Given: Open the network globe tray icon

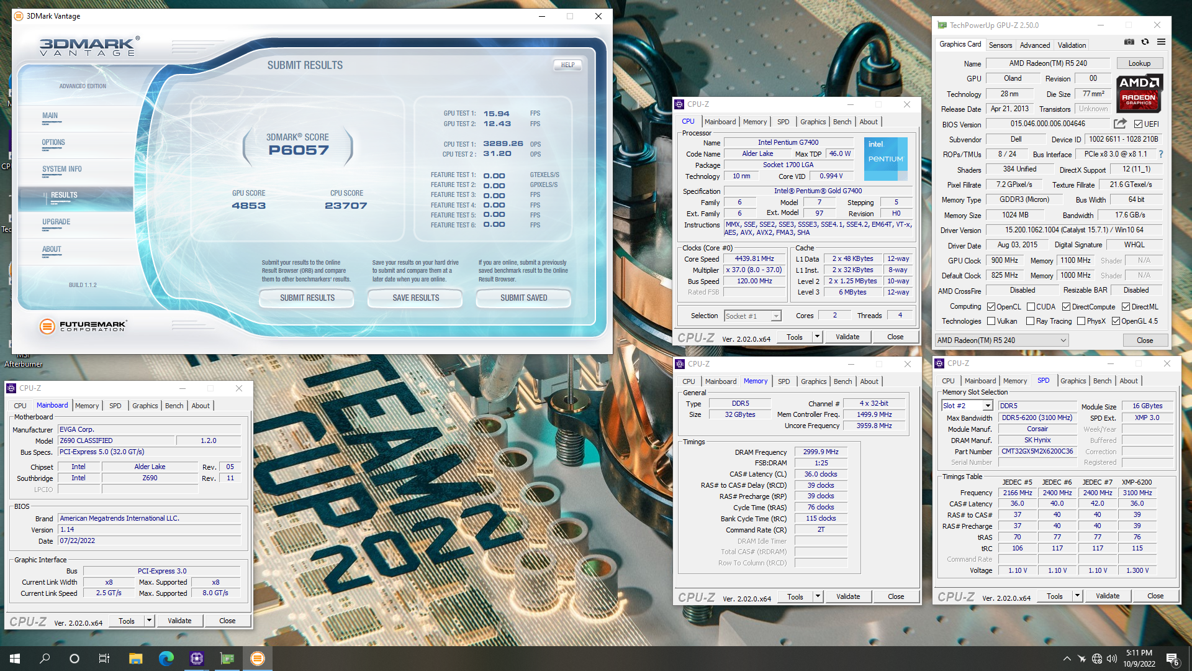Looking at the screenshot, I should click(1097, 659).
